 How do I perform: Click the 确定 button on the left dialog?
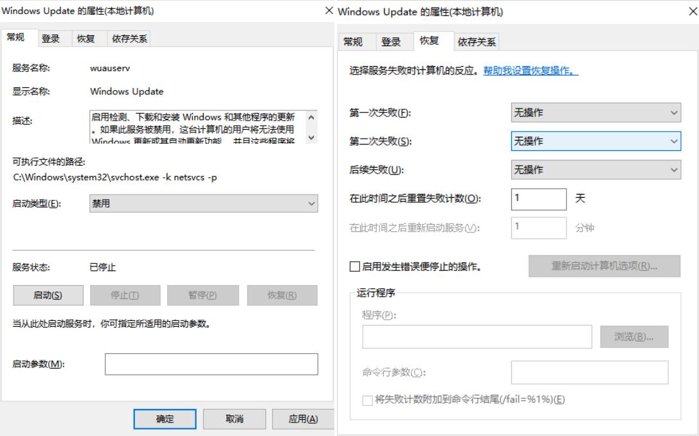point(165,419)
